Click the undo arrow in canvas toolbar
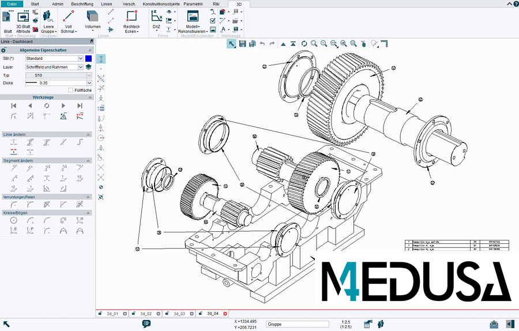The height and width of the screenshot is (331, 519). click(x=262, y=44)
